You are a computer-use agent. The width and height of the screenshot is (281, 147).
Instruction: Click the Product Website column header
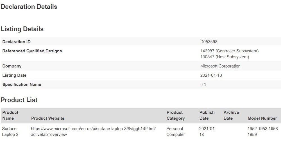48,118
